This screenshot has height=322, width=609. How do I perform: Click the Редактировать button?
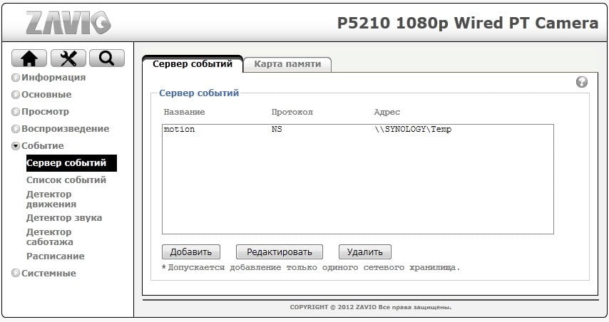point(280,251)
